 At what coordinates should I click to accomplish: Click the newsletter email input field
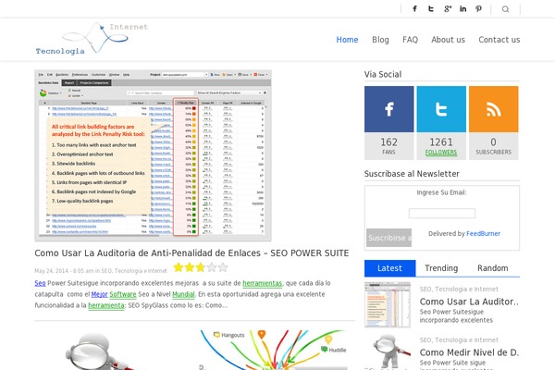coord(442,213)
